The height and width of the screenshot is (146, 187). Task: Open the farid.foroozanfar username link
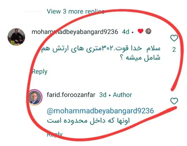(x=71, y=95)
